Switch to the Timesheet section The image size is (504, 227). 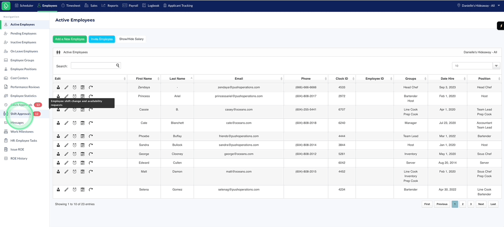click(70, 6)
